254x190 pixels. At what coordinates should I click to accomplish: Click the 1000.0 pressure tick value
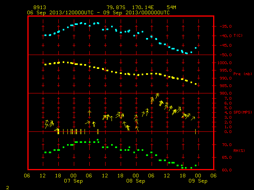point(225,63)
